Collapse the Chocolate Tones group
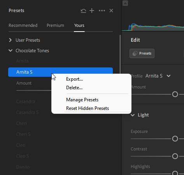Screen dimensions: 184x175 [11, 50]
